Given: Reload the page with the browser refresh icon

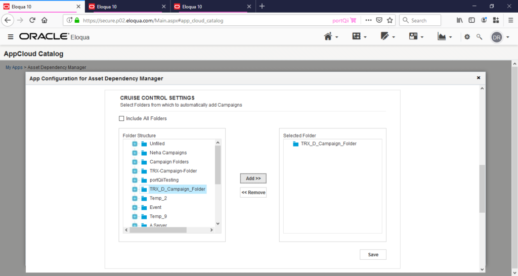Looking at the screenshot, I should coord(32,20).
